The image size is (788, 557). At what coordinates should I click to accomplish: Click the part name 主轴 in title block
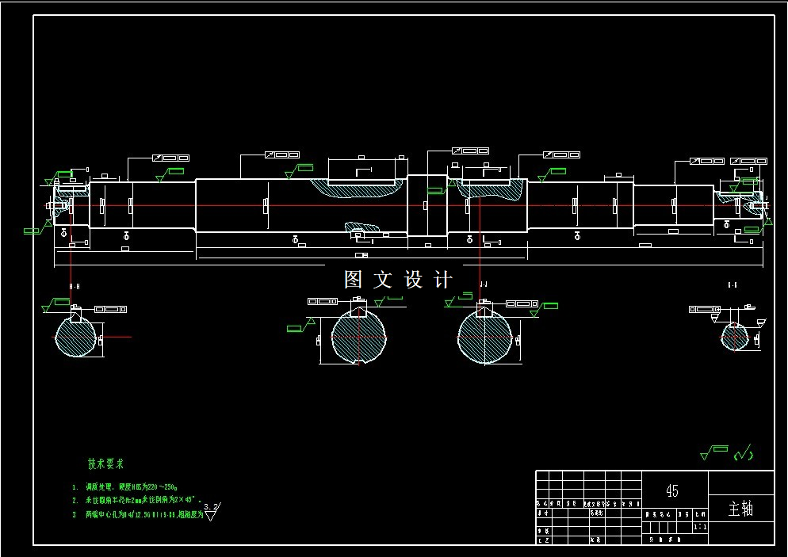[x=740, y=509]
